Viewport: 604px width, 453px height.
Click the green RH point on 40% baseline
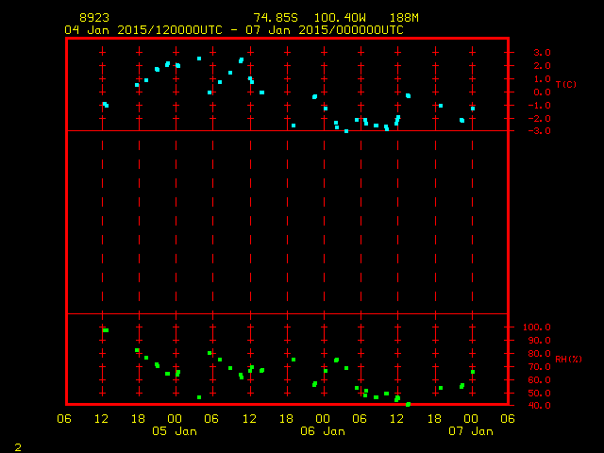click(408, 405)
